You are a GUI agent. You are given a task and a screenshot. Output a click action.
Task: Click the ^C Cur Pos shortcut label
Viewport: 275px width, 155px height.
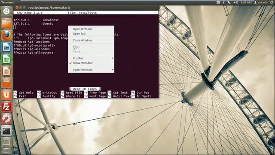[x=141, y=93]
